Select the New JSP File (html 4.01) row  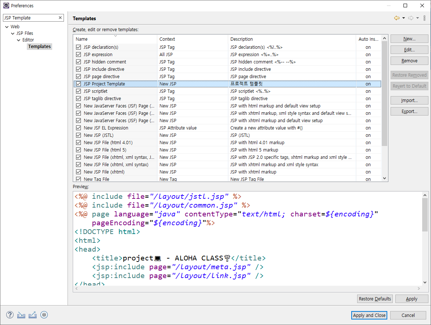tap(227, 142)
